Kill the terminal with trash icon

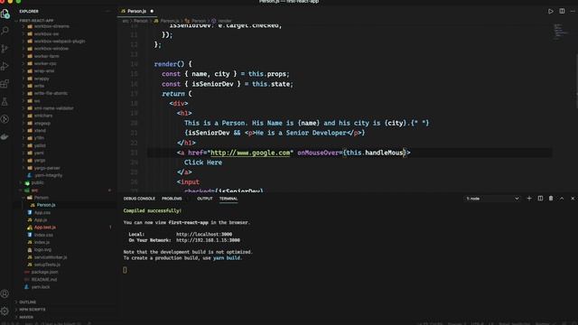[x=551, y=199]
